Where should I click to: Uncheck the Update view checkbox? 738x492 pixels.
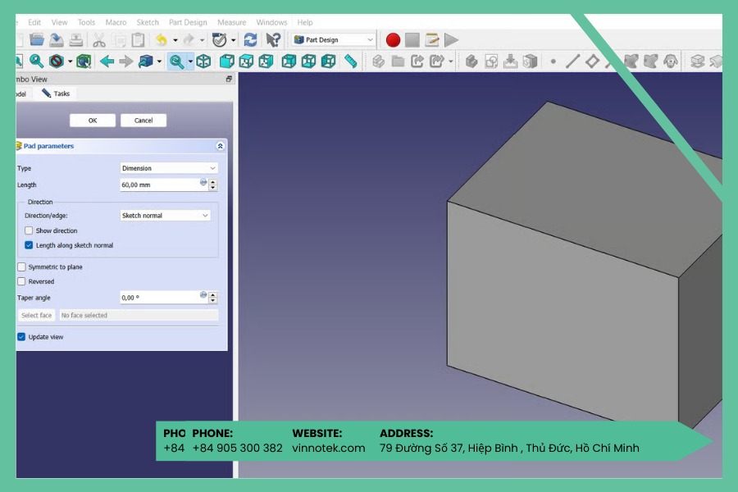pos(21,337)
